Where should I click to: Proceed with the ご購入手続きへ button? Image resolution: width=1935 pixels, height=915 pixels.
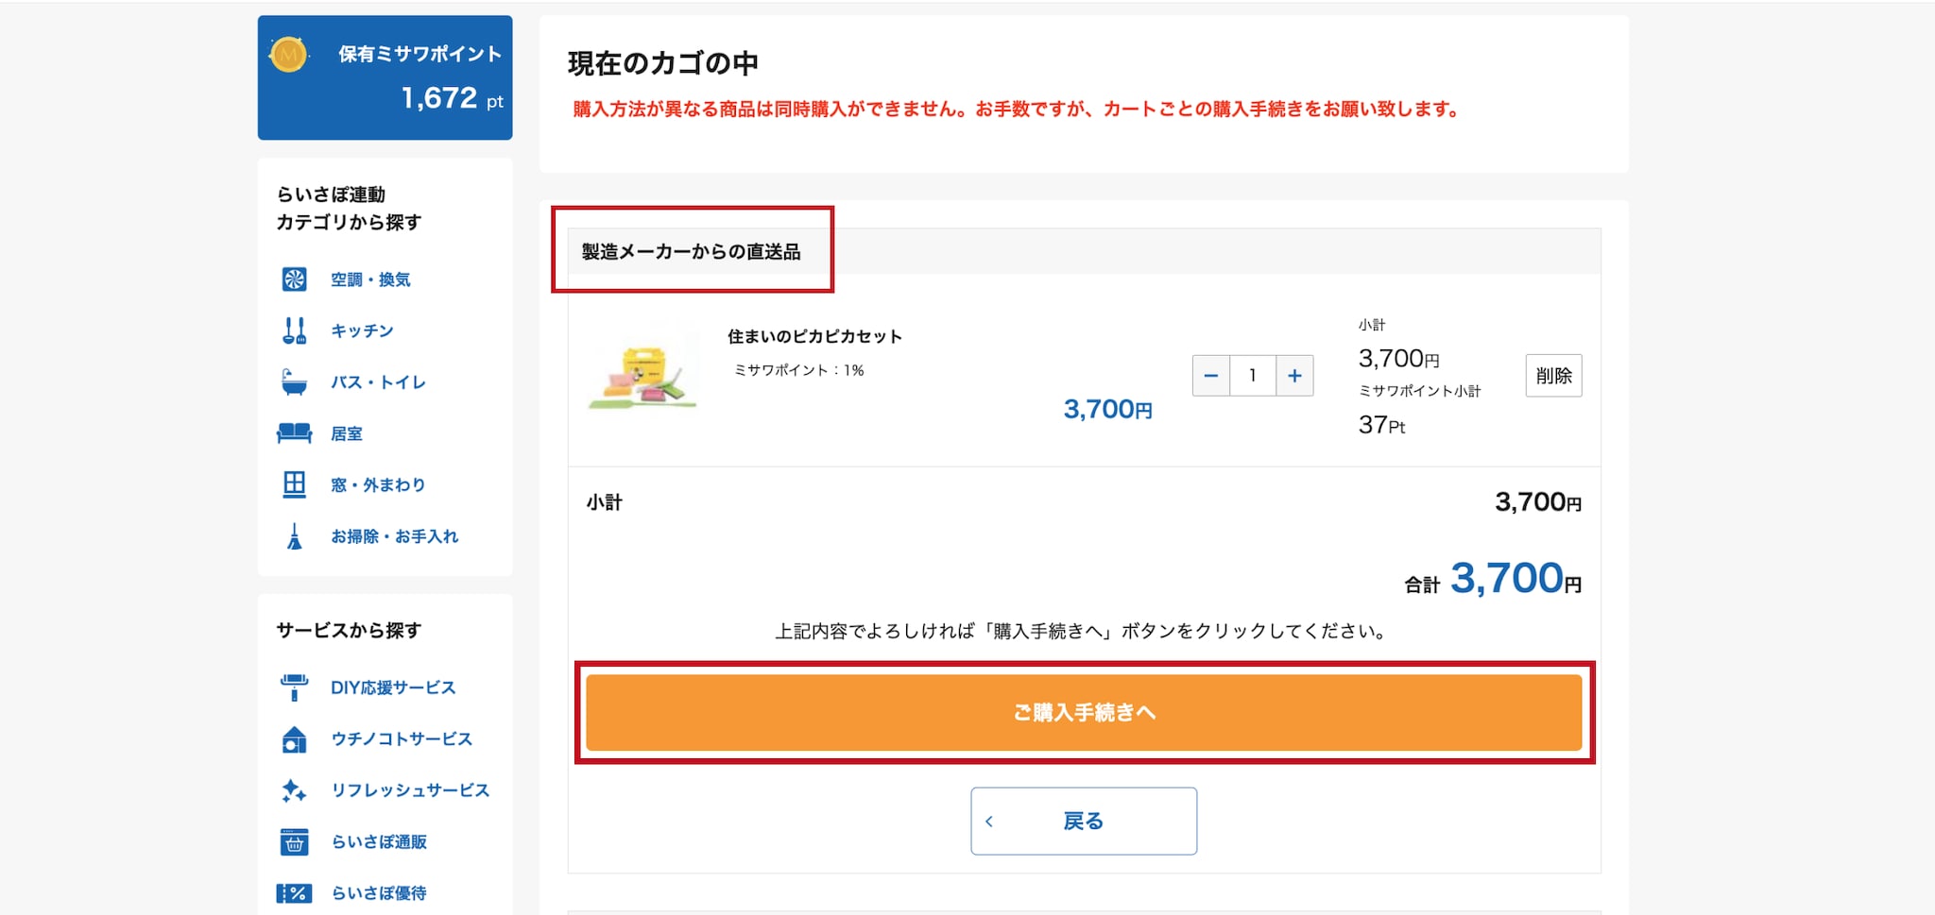[1084, 713]
